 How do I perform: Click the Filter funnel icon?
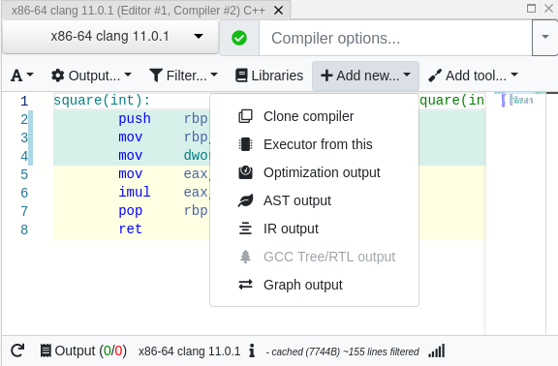click(156, 76)
